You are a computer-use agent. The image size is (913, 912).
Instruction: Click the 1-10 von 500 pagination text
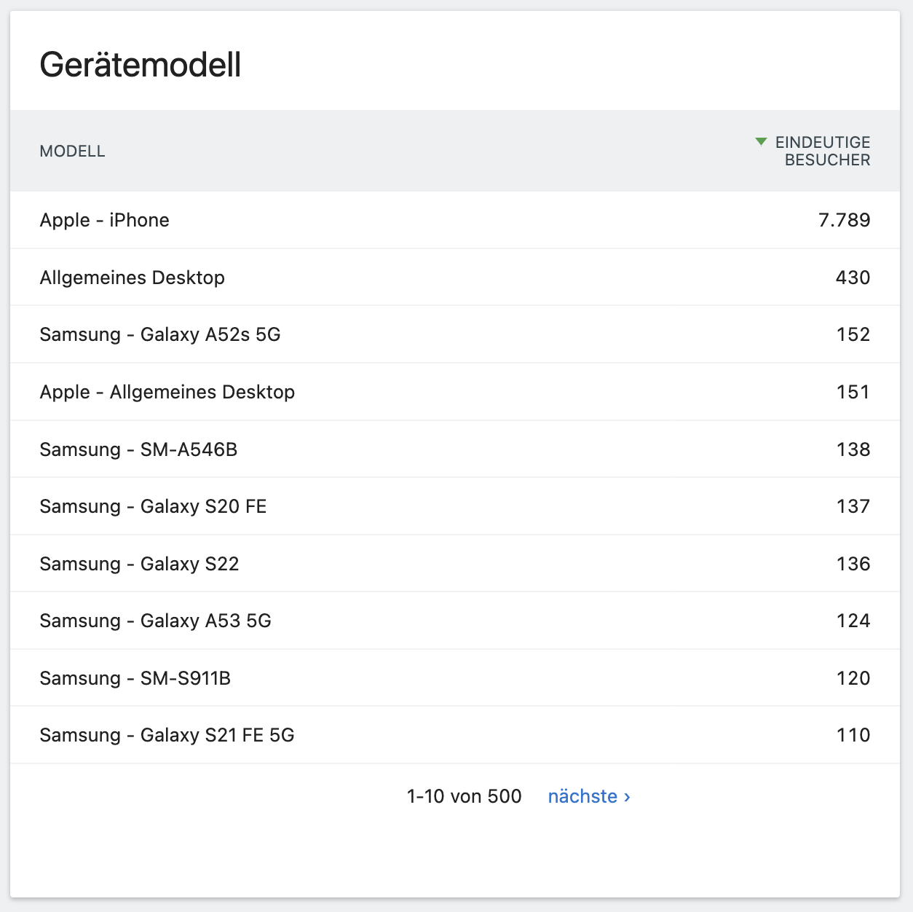coord(464,796)
